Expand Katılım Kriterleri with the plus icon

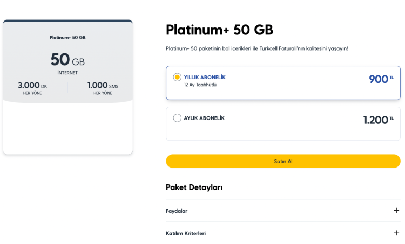(x=396, y=233)
